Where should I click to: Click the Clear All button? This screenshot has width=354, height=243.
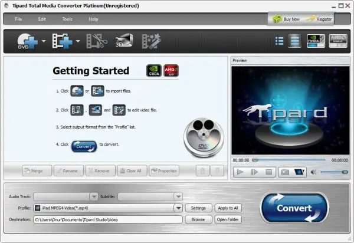pyautogui.click(x=132, y=171)
